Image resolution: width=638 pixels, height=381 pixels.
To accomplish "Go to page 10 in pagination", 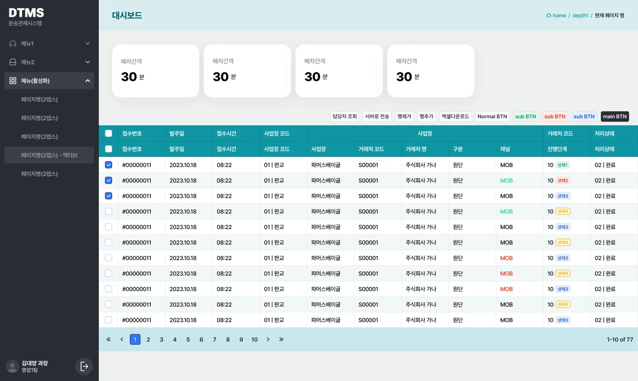I will [254, 339].
